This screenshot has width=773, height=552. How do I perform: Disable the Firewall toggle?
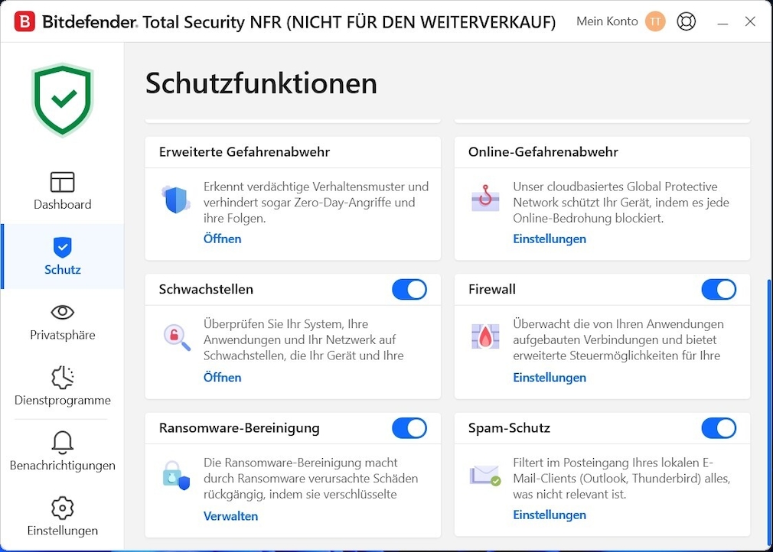719,289
